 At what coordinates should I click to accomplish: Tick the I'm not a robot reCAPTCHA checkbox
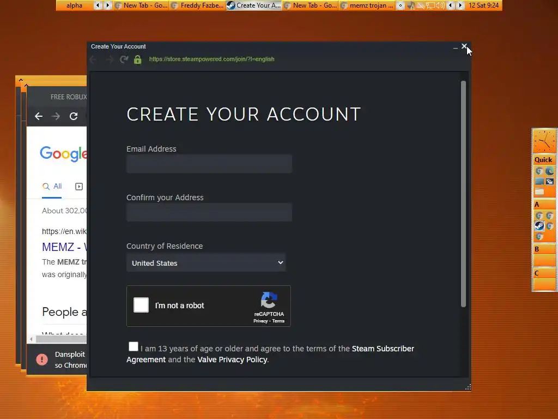click(141, 306)
